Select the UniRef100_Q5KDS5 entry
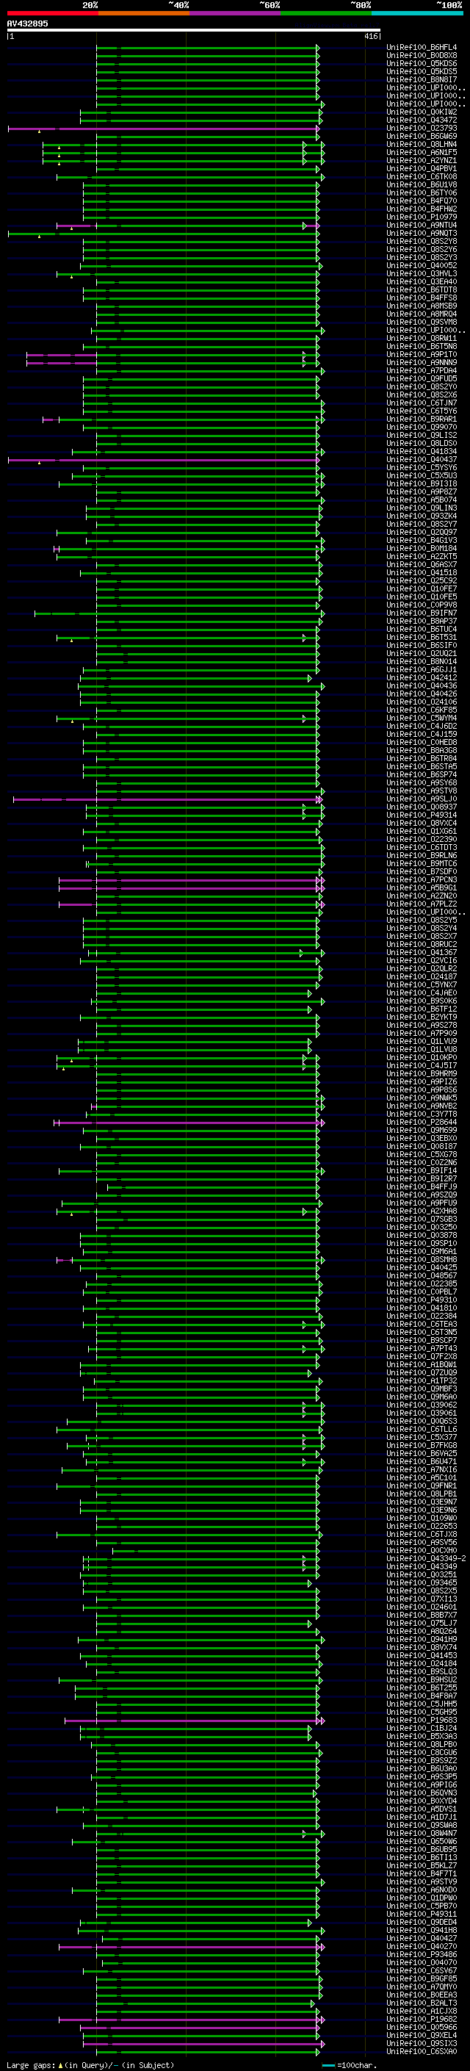 coord(422,71)
